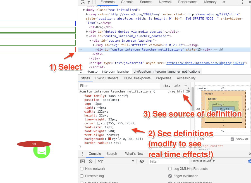Open the Accessibility sub-tab

tap(186, 78)
